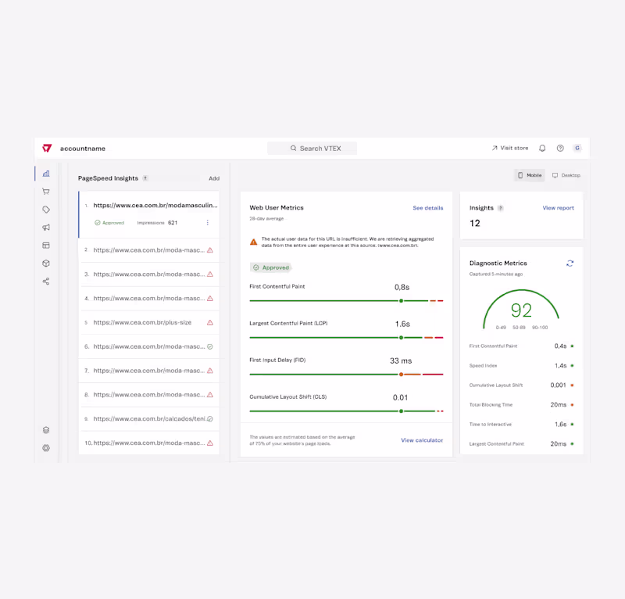Screen dimensions: 625x599
Task: Click the Visit store link
Action: pos(510,148)
